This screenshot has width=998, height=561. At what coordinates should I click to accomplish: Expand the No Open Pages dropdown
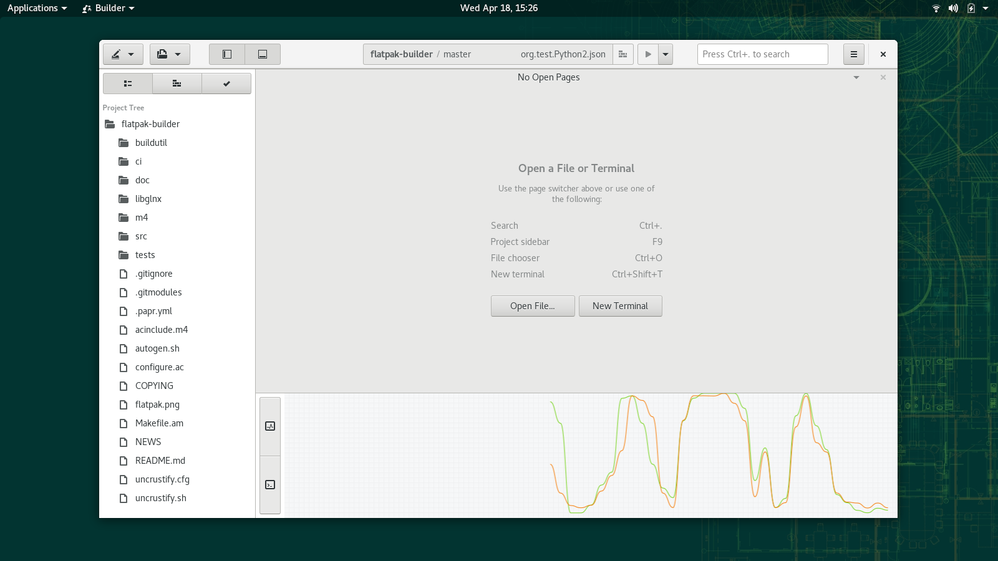point(856,77)
